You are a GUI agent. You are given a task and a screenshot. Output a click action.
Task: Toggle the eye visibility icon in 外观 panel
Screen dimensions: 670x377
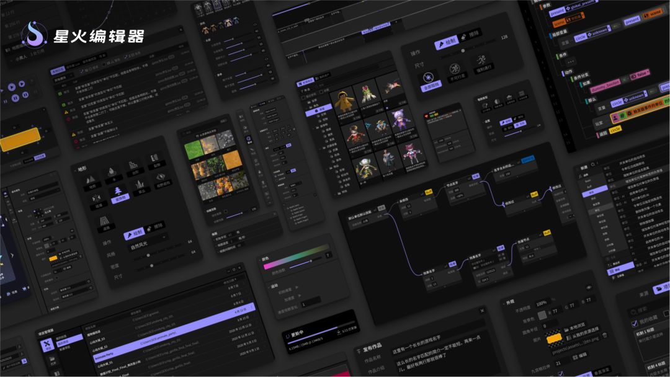tap(589, 287)
